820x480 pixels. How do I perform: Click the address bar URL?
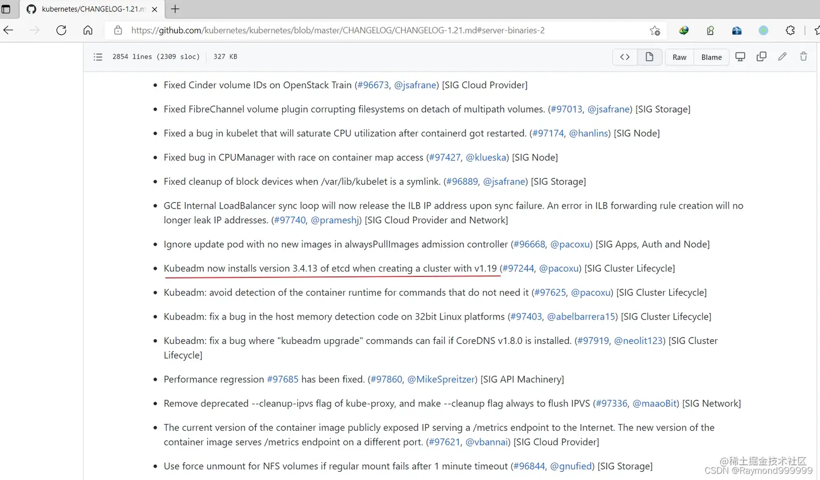[x=338, y=30]
